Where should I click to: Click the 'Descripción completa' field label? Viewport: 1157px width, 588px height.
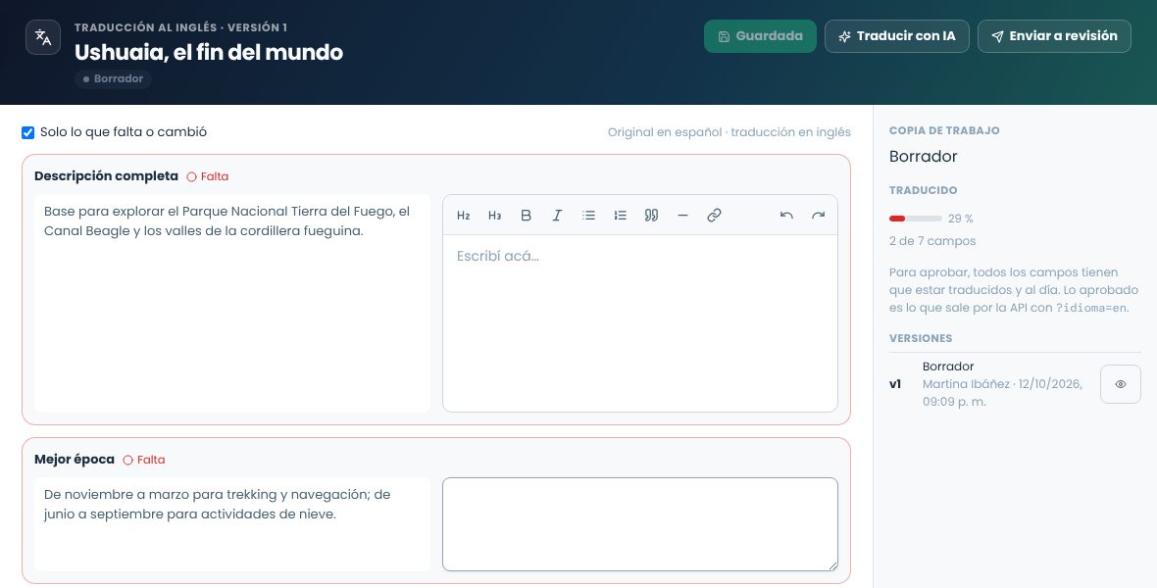(106, 176)
